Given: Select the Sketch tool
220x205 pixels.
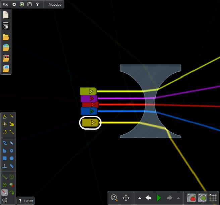Looking at the screenshot, I should tap(5, 116).
